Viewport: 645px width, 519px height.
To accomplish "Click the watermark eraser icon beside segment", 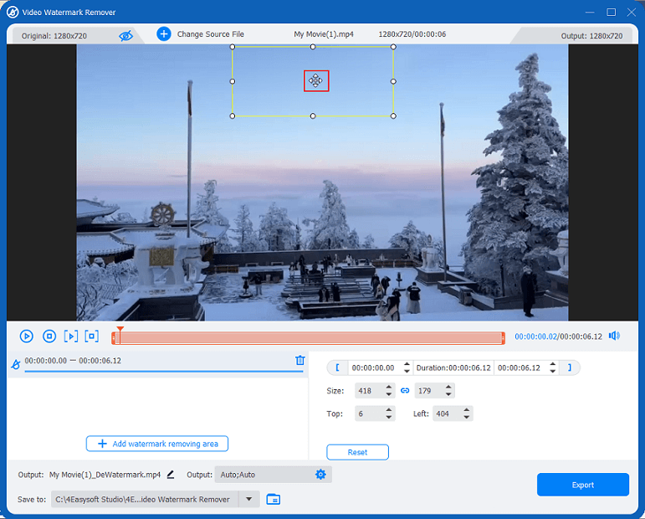I will [16, 364].
